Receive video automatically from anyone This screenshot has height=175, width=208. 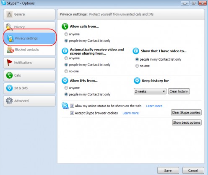pos(66,58)
